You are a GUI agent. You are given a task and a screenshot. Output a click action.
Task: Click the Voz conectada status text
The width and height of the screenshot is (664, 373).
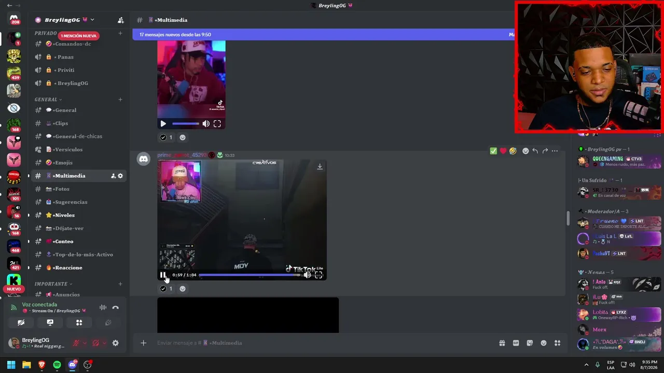pyautogui.click(x=39, y=305)
